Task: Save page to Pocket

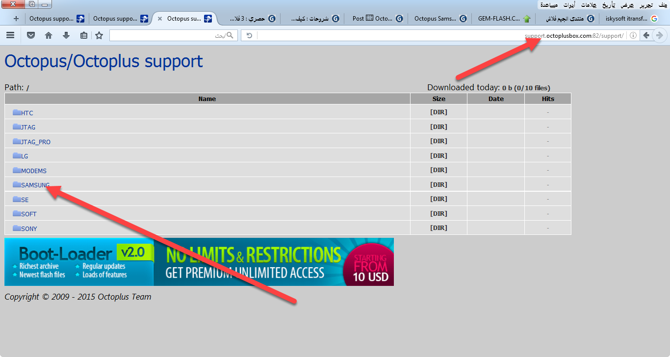Action: (x=31, y=35)
